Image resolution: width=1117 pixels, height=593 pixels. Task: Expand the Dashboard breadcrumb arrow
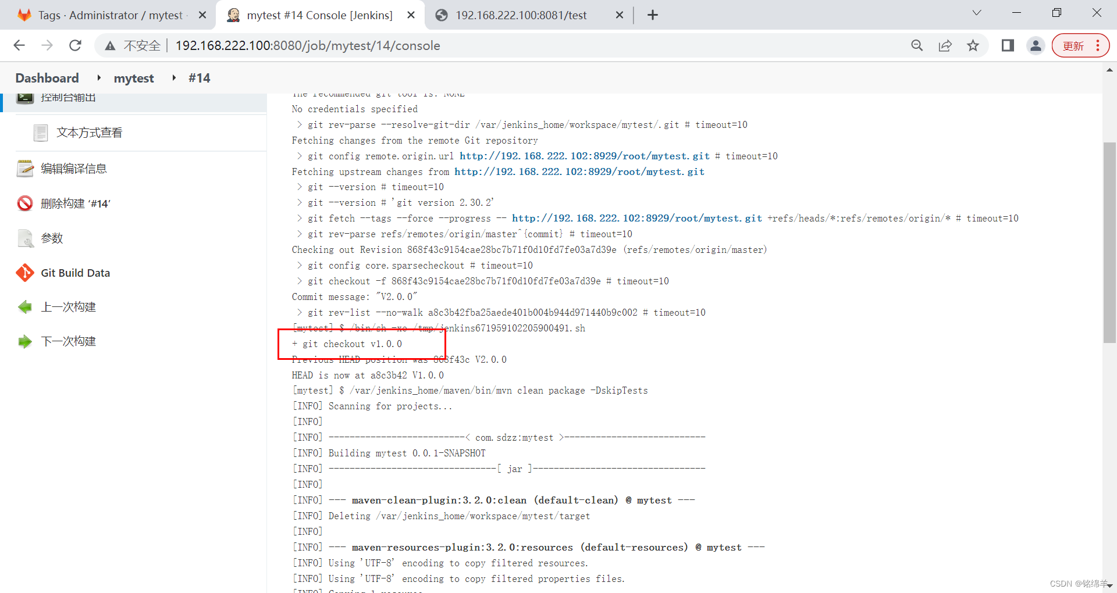[x=99, y=78]
